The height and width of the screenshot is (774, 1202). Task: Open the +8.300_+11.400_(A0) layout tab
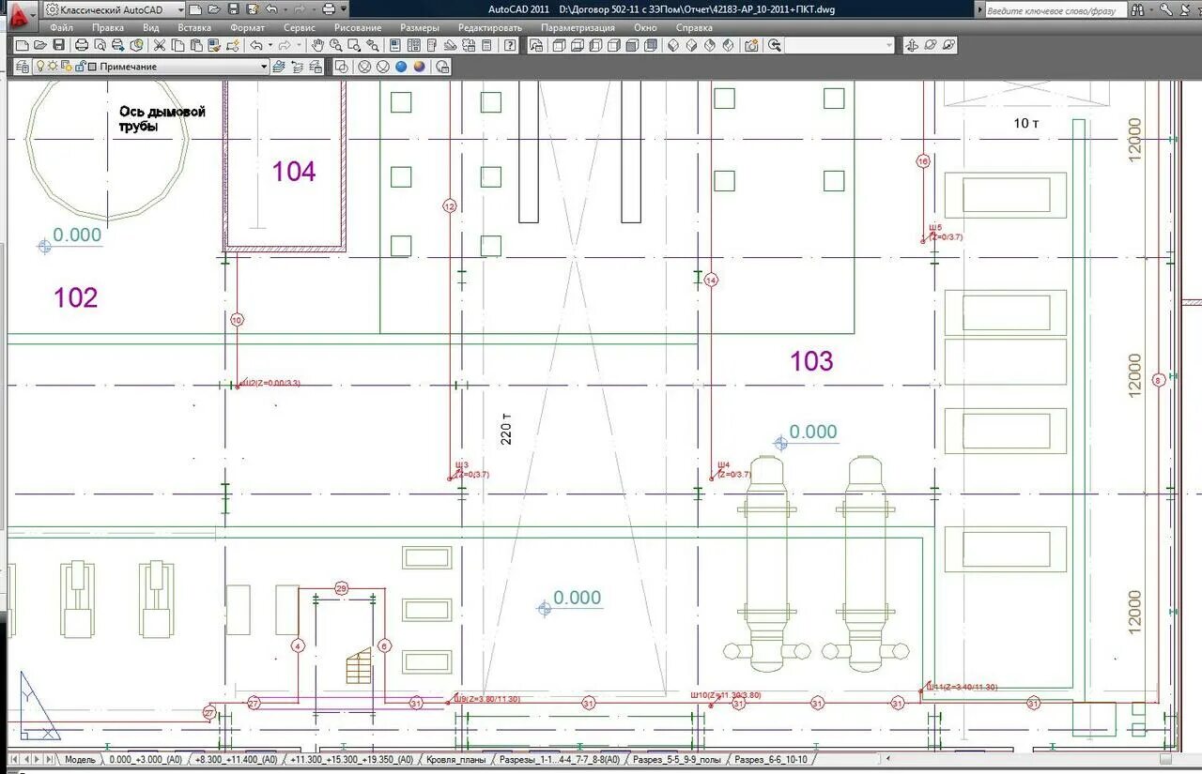[x=237, y=759]
